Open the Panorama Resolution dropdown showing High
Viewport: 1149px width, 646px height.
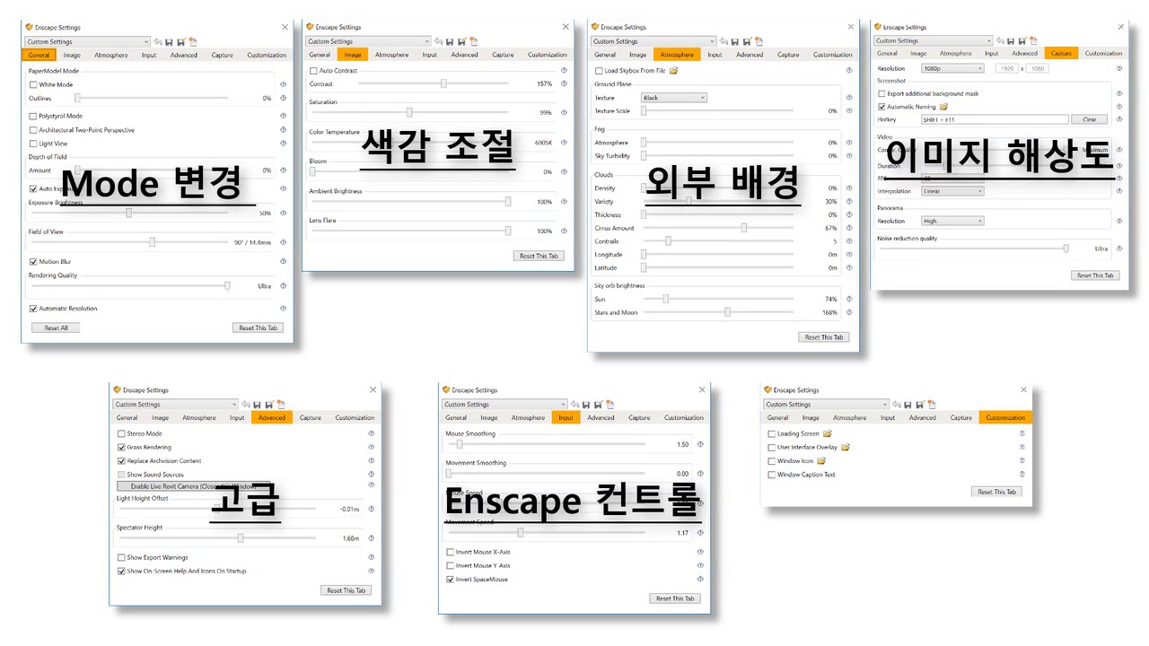click(x=952, y=221)
